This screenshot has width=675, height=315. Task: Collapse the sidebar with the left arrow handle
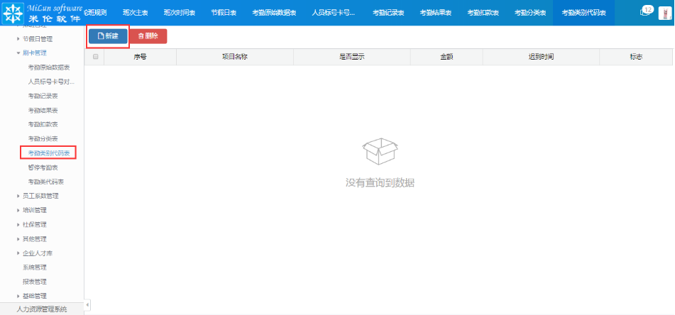click(x=87, y=305)
